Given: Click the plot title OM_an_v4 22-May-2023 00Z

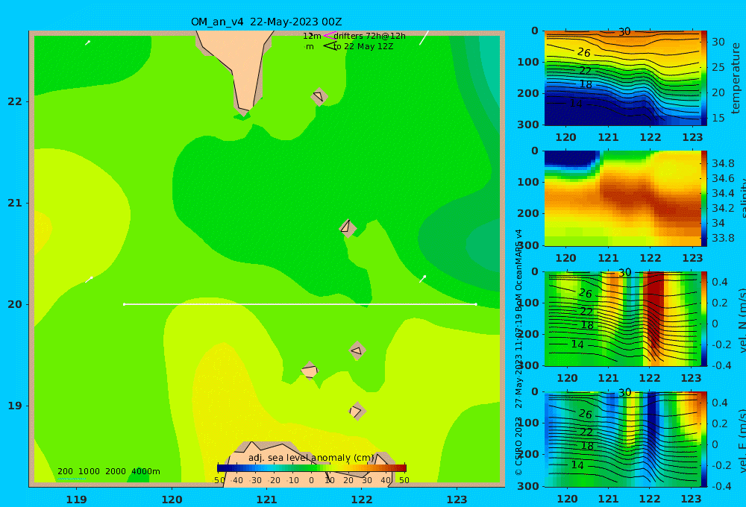Looking at the screenshot, I should coord(266,22).
